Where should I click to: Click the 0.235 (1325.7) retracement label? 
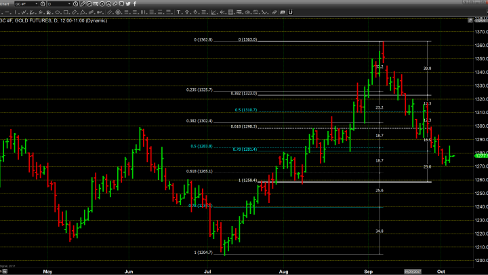[x=199, y=90]
